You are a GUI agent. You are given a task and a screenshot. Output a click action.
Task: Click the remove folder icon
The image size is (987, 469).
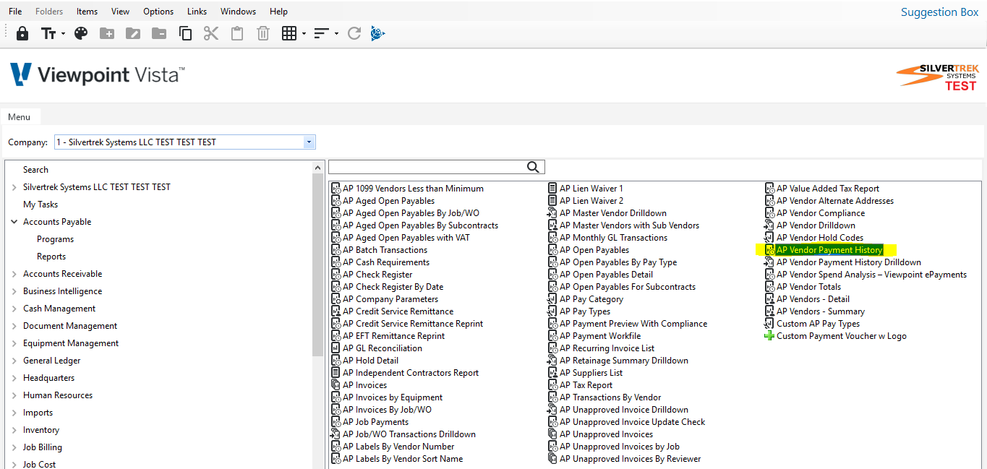click(x=159, y=33)
